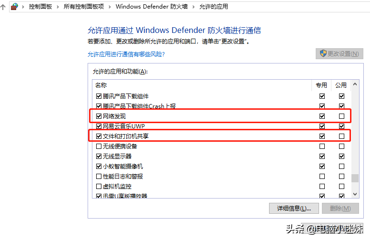
Task: Open the chevron before 控制面板 breadcrumb
Action: tap(23, 7)
